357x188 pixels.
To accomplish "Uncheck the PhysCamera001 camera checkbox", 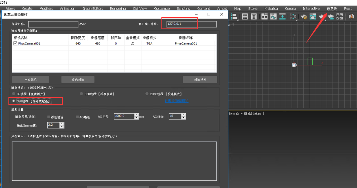I will (15, 43).
